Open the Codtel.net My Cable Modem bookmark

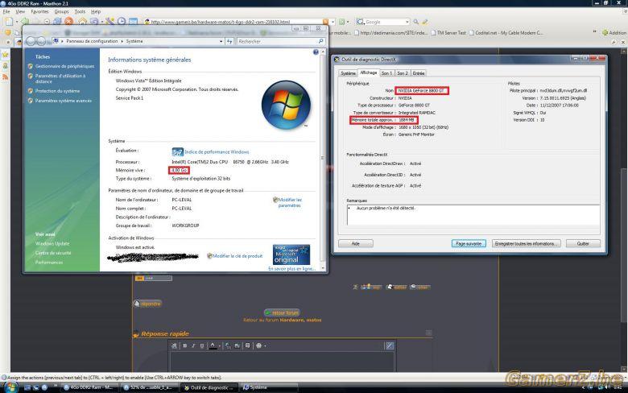(x=506, y=33)
